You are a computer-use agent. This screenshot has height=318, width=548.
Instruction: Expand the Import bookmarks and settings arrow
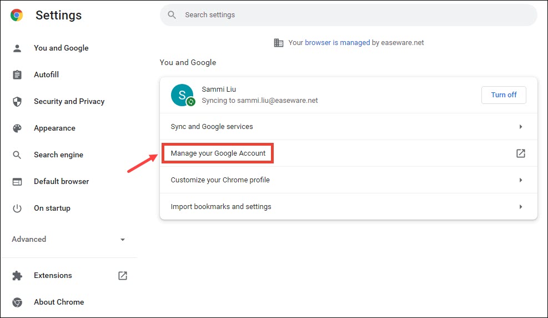click(521, 207)
